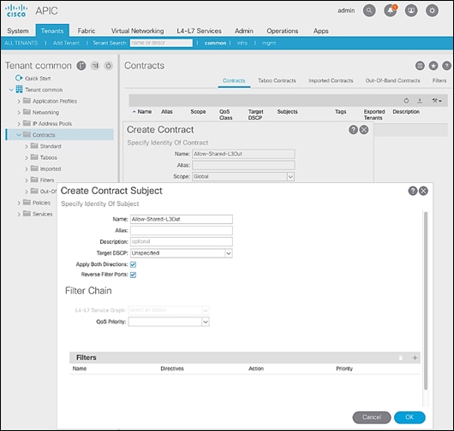Click the Tenant common grid icon in tree
Image resolution: width=454 pixels, height=431 pixels.
point(19,89)
